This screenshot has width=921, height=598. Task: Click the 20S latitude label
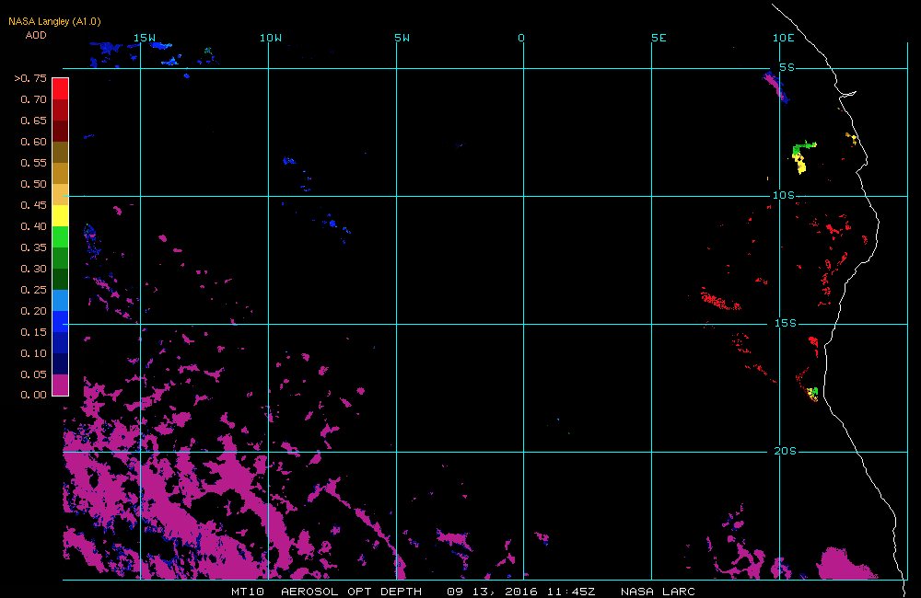786,452
